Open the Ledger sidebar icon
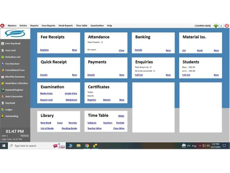 pos(3,110)
